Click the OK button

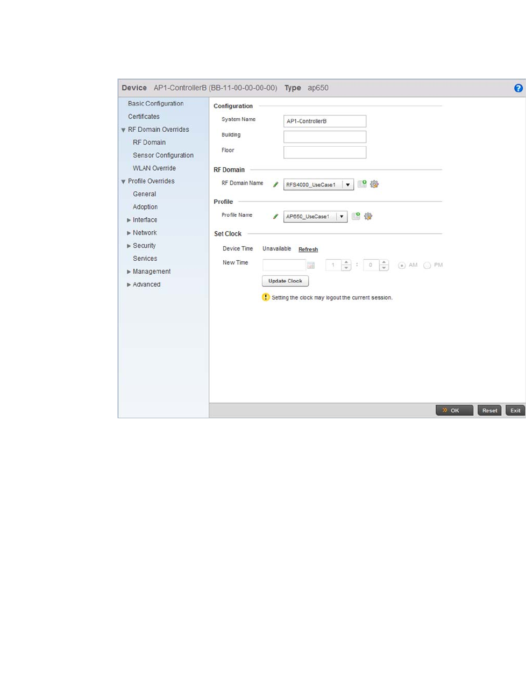pyautogui.click(x=454, y=410)
